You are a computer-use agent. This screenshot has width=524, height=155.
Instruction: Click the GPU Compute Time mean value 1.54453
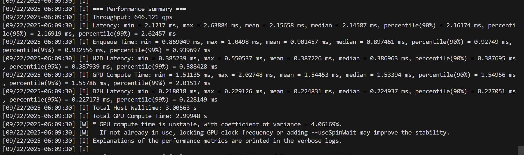[316, 75]
